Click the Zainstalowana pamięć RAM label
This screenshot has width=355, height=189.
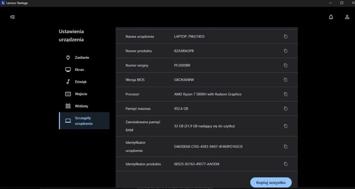(x=143, y=126)
